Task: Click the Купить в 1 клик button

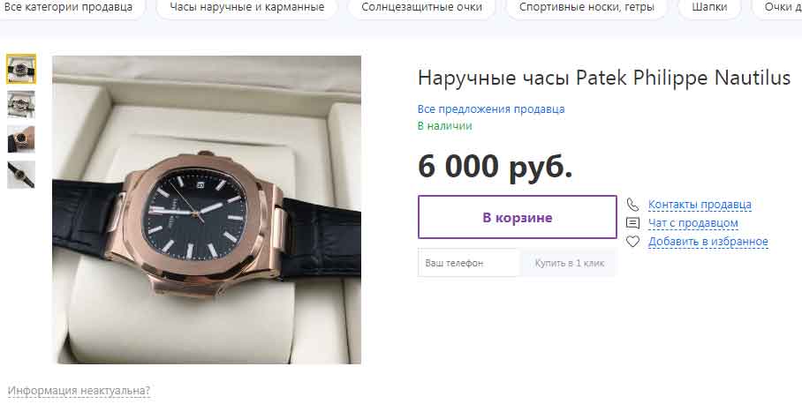Action: click(x=569, y=263)
